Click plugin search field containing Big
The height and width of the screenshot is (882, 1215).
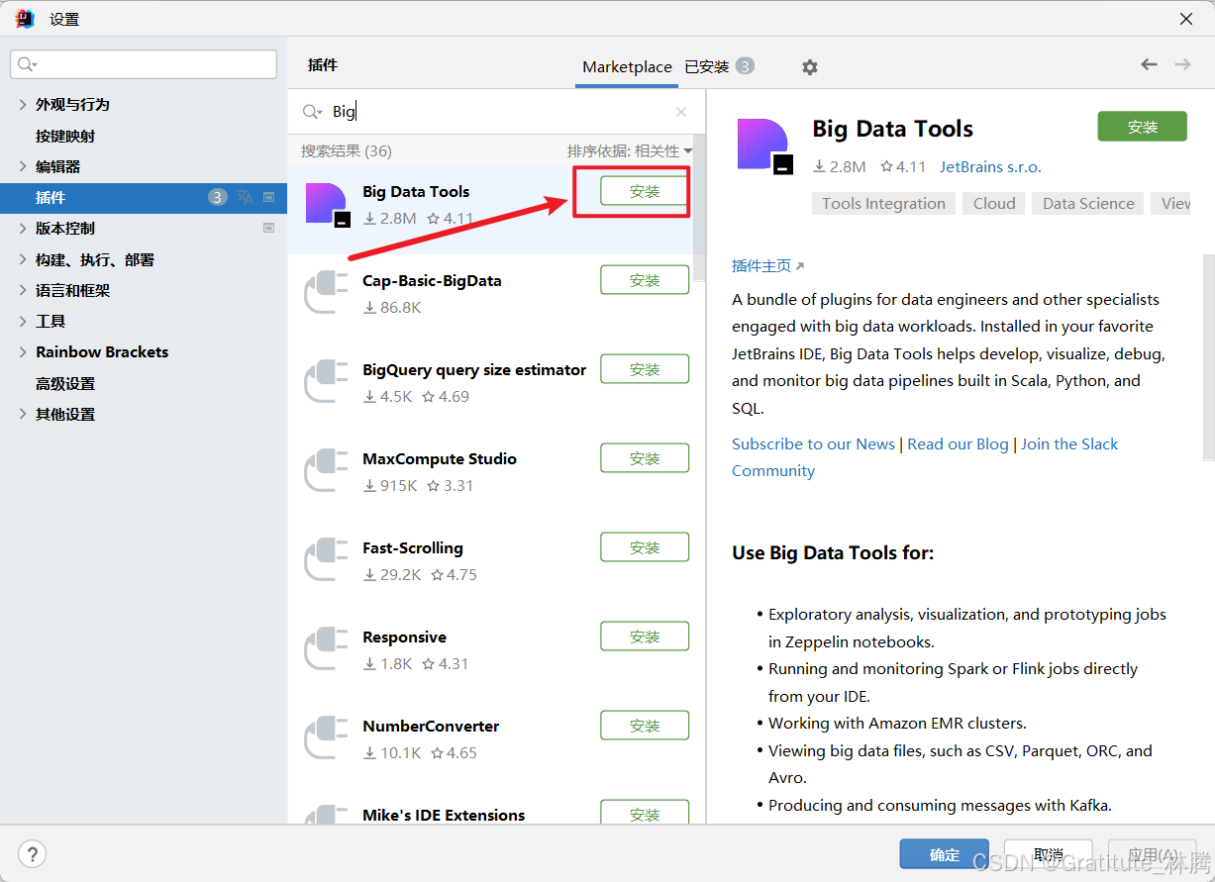point(495,112)
